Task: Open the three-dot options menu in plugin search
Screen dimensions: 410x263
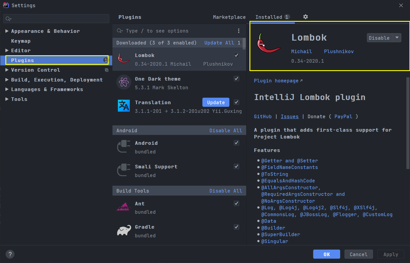Action: (238, 31)
